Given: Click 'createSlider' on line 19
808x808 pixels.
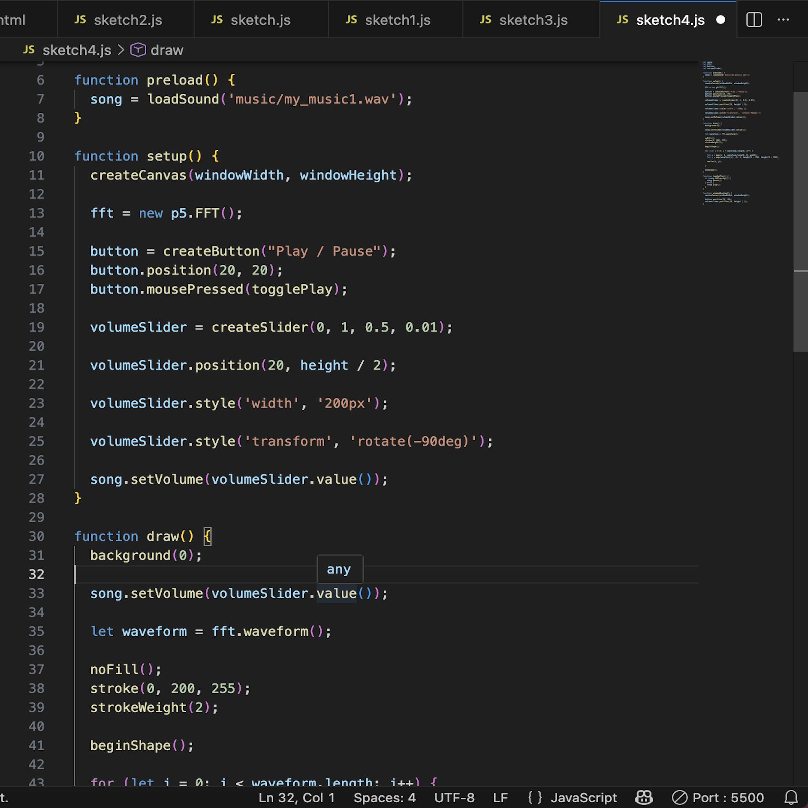Looking at the screenshot, I should coord(260,327).
